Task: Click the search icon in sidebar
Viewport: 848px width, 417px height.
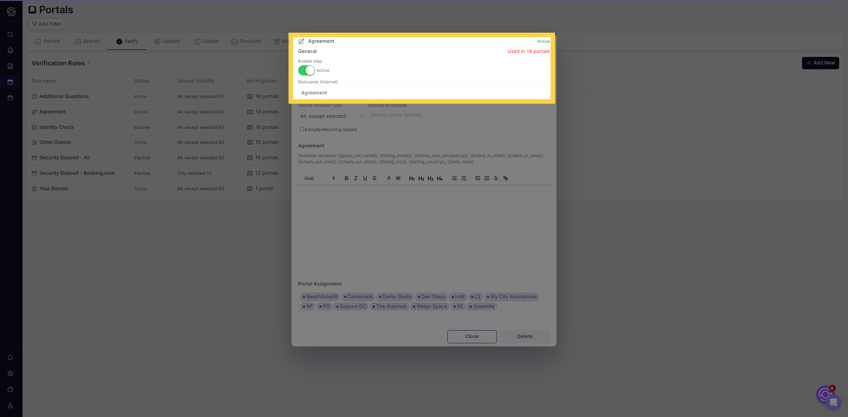Action: pos(11,34)
